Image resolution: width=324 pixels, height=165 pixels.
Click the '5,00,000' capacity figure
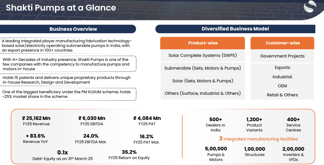tap(216, 149)
